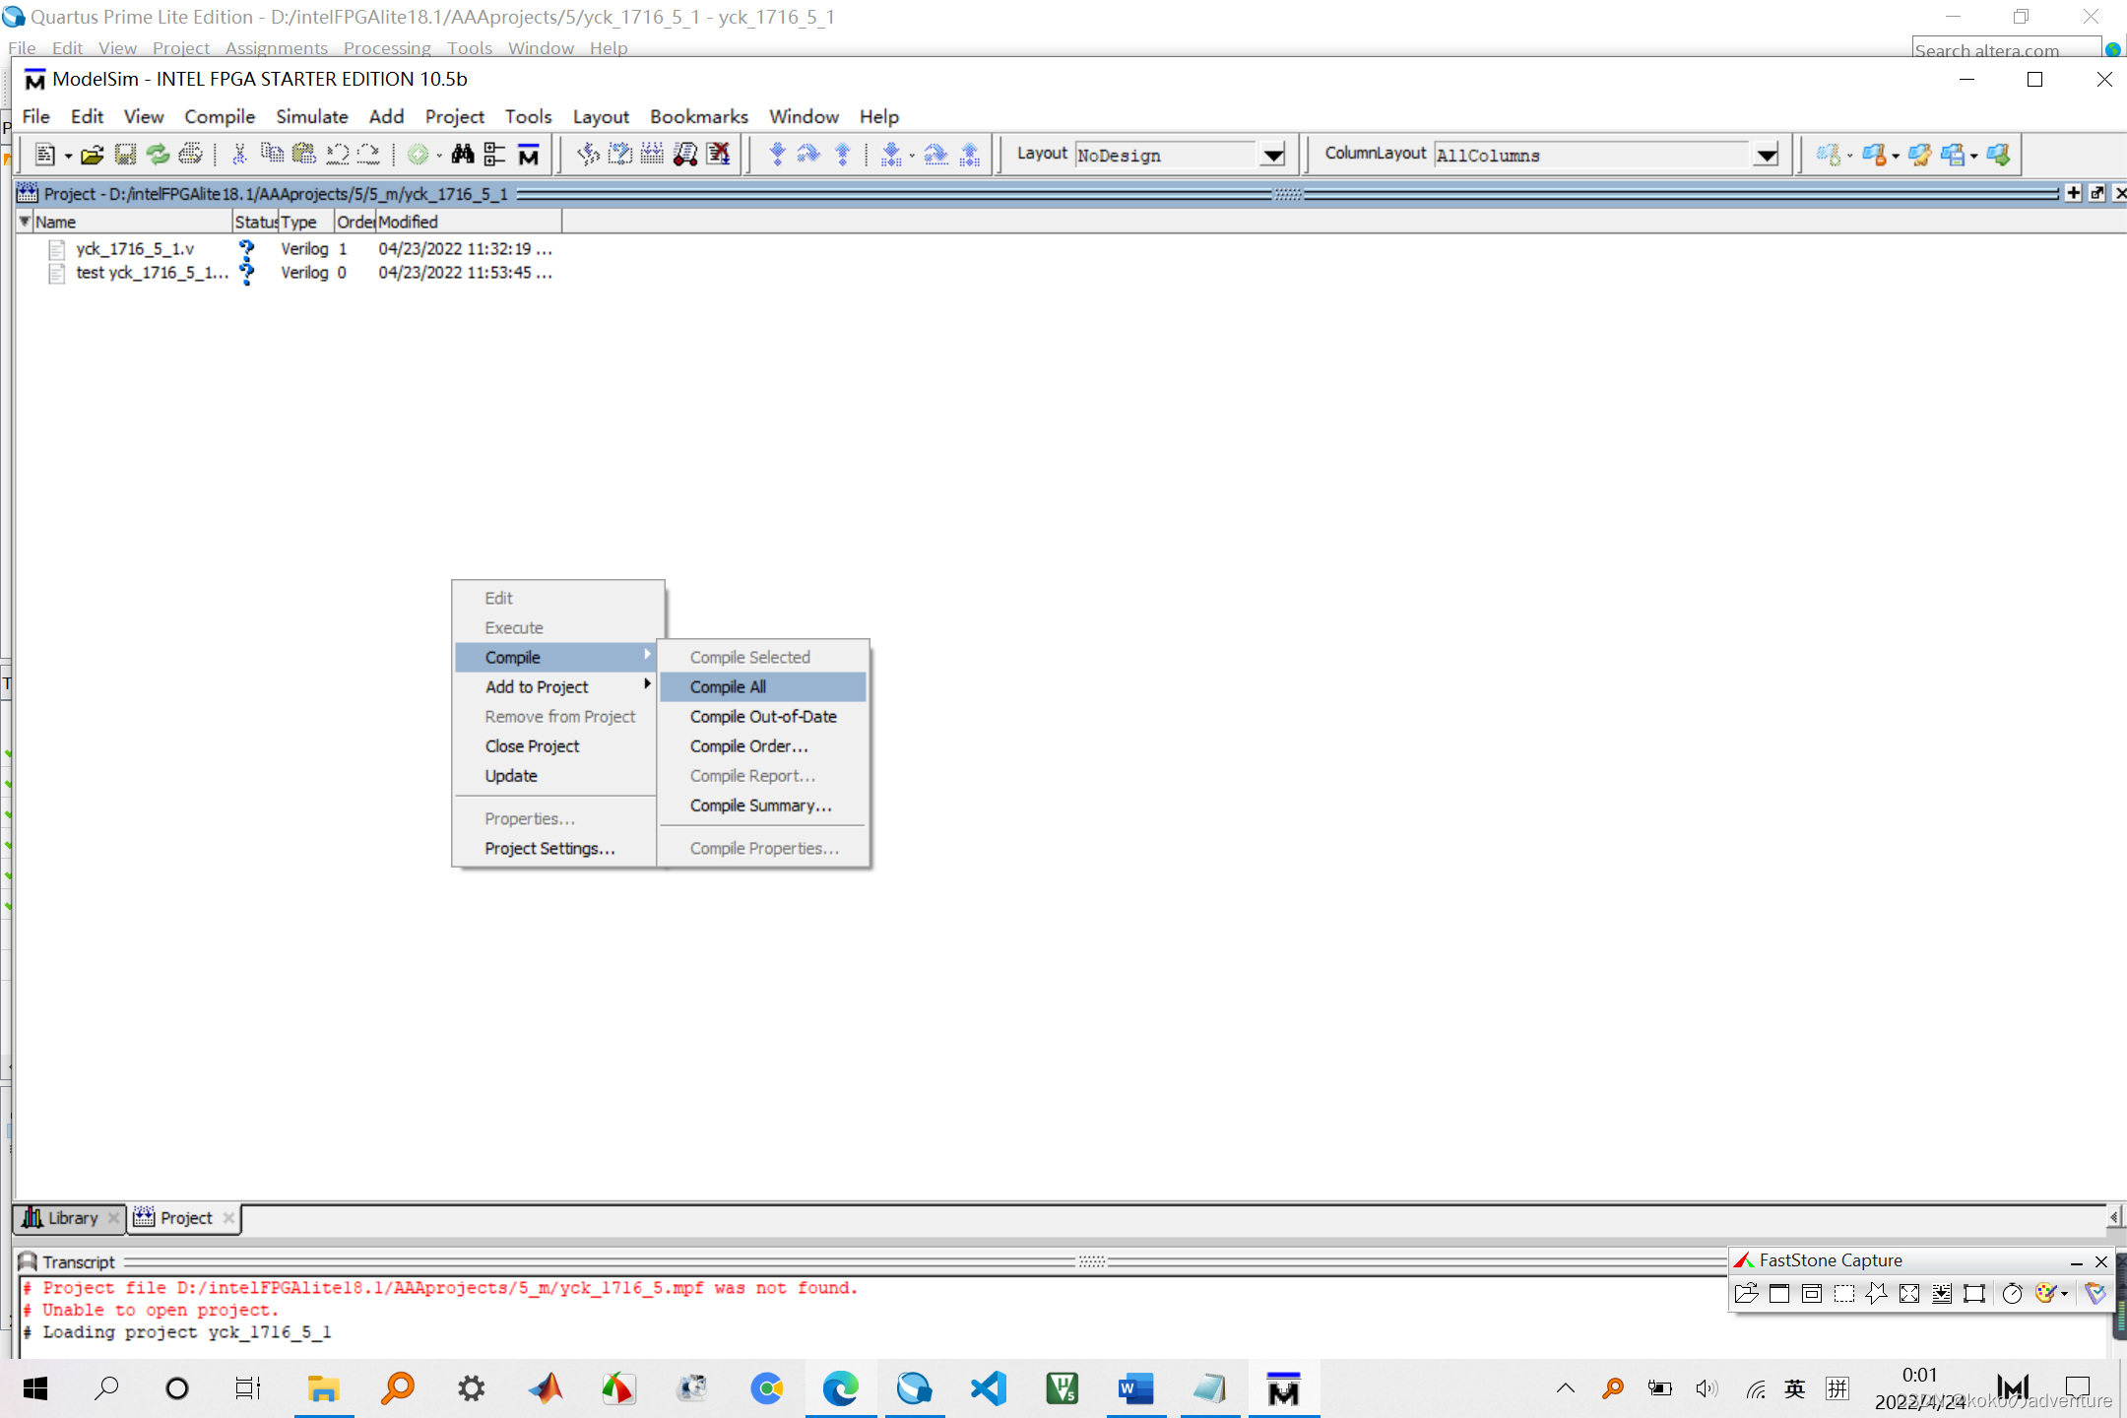Click the Step Out up arrow icon
2127x1418 pixels.
point(843,155)
